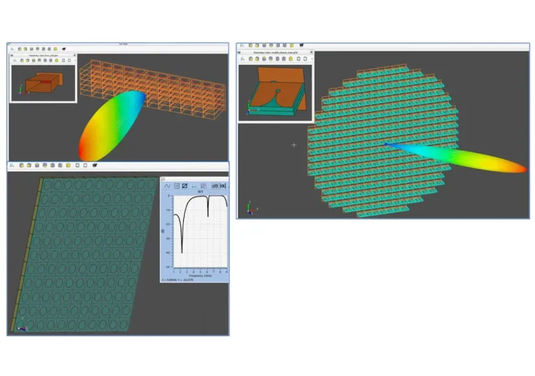This screenshot has width=535, height=376.
Task: Select the rainbow beam lobe from the circular array
Action: point(457,157)
